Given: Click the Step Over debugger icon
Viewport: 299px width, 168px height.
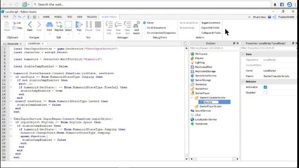Looking at the screenshot, I should pyautogui.click(x=118, y=25).
